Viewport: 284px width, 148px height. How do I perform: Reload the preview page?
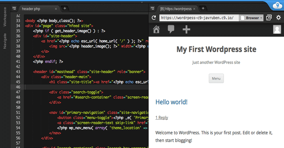tap(154, 18)
